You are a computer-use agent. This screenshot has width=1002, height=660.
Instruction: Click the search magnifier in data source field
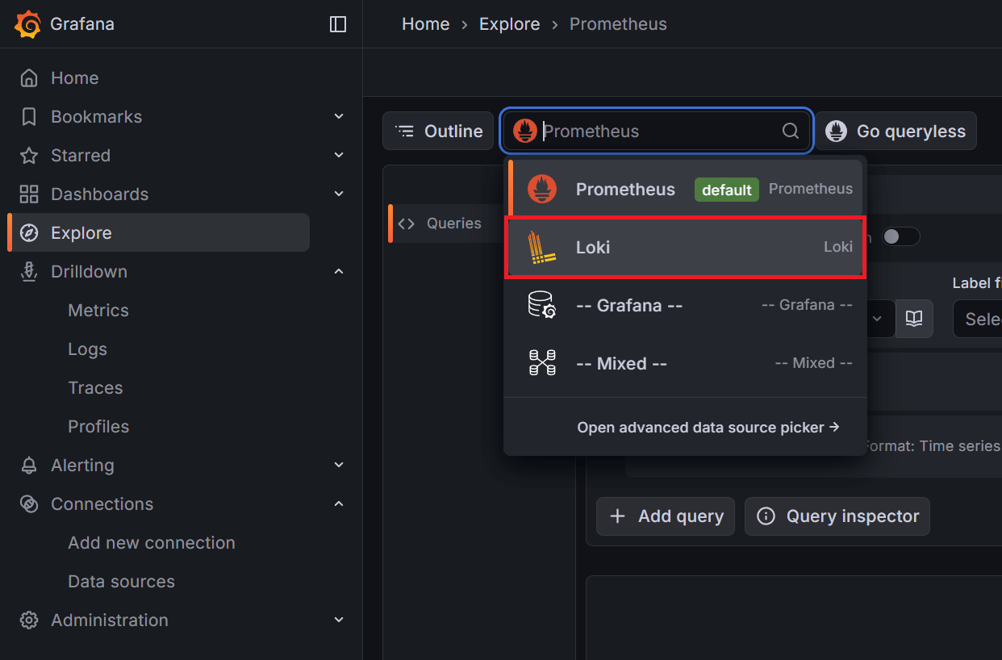(790, 131)
